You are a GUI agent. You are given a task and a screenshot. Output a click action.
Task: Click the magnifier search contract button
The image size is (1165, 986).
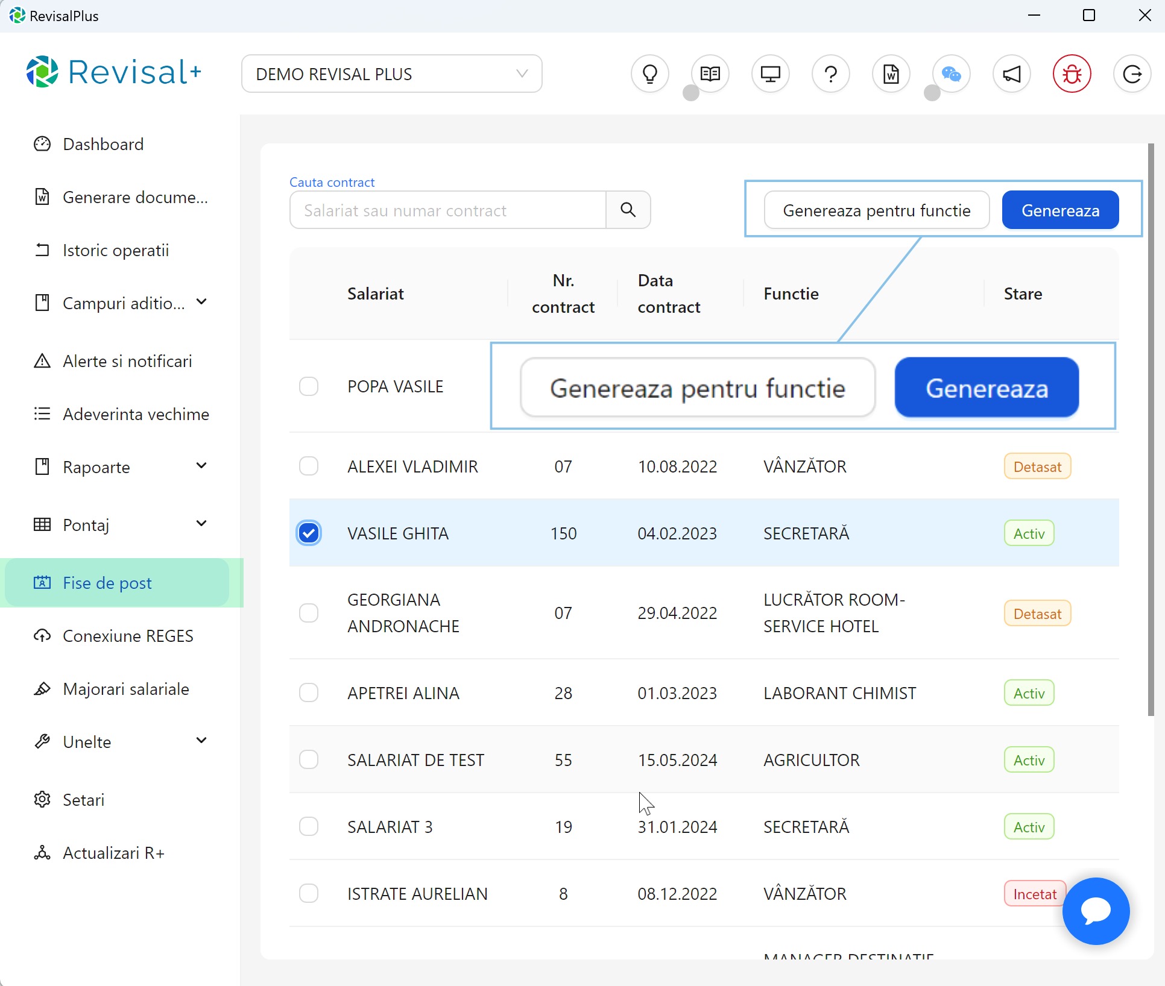[628, 210]
